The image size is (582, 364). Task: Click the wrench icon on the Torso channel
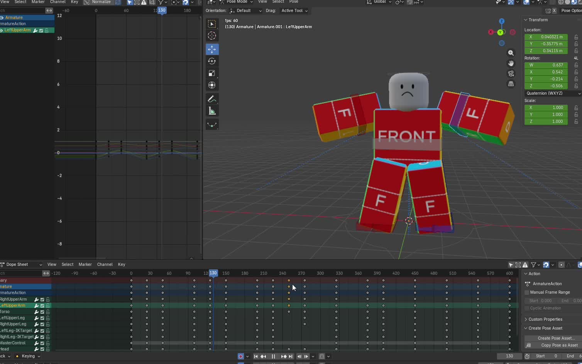click(37, 312)
